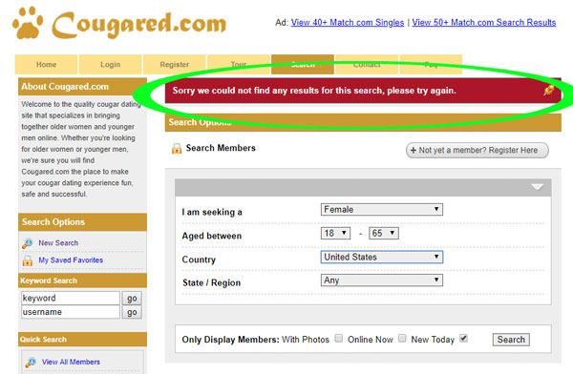Open the New Search link

(58, 243)
